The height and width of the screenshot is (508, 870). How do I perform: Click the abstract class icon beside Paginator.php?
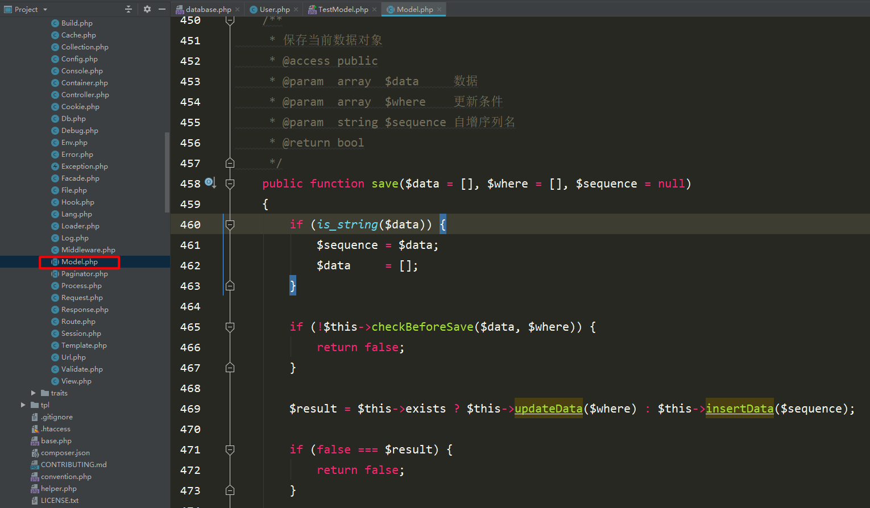pyautogui.click(x=55, y=274)
